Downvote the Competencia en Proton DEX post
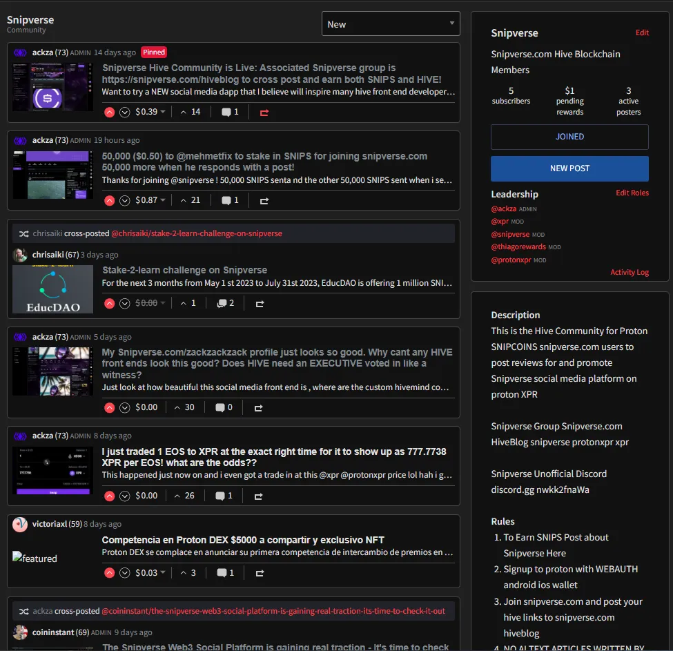This screenshot has width=673, height=651. click(124, 573)
